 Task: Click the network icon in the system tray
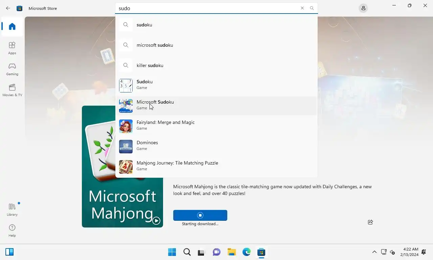[x=384, y=252]
